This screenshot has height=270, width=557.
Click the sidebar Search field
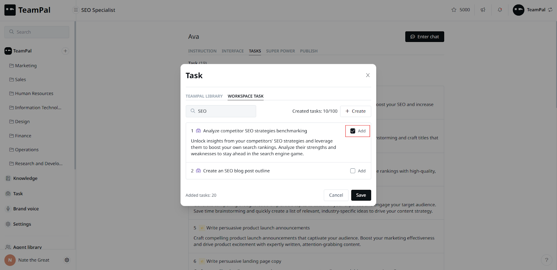click(x=37, y=32)
